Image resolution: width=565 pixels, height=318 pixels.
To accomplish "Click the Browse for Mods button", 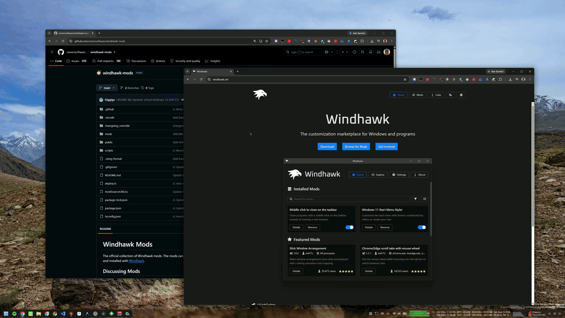I will [x=355, y=147].
